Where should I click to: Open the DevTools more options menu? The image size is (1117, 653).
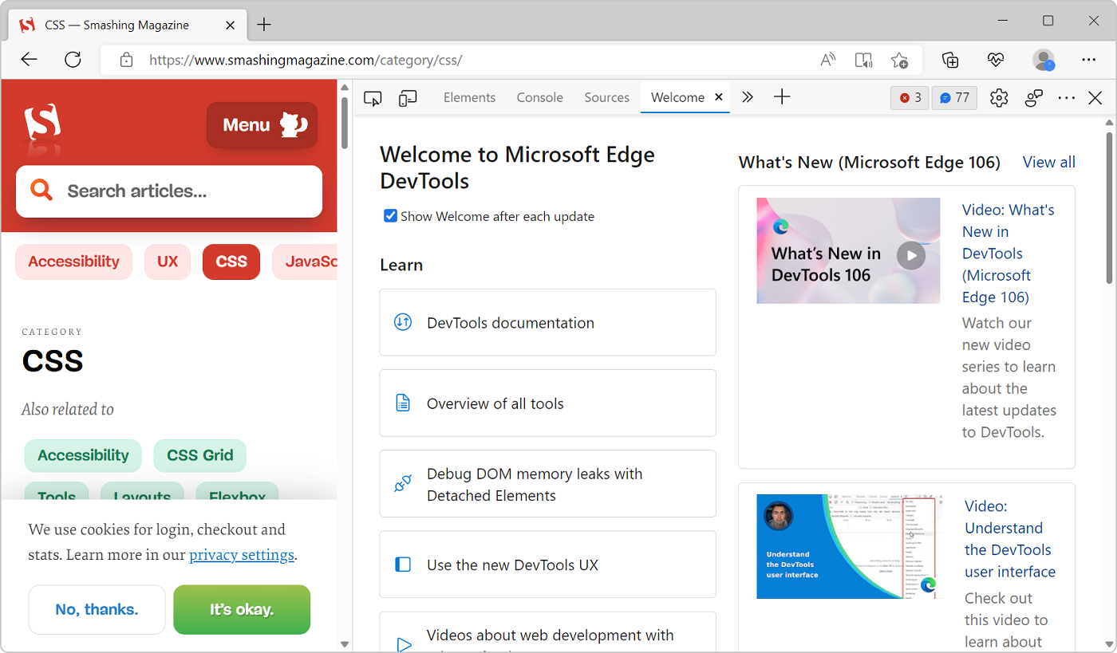1067,97
